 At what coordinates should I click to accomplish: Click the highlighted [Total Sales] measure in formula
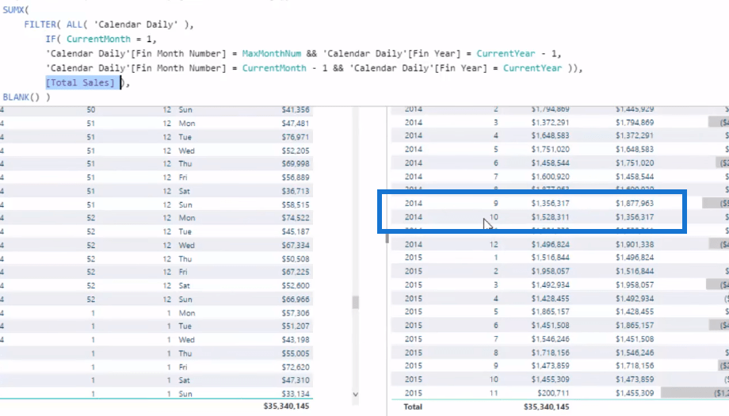(80, 82)
